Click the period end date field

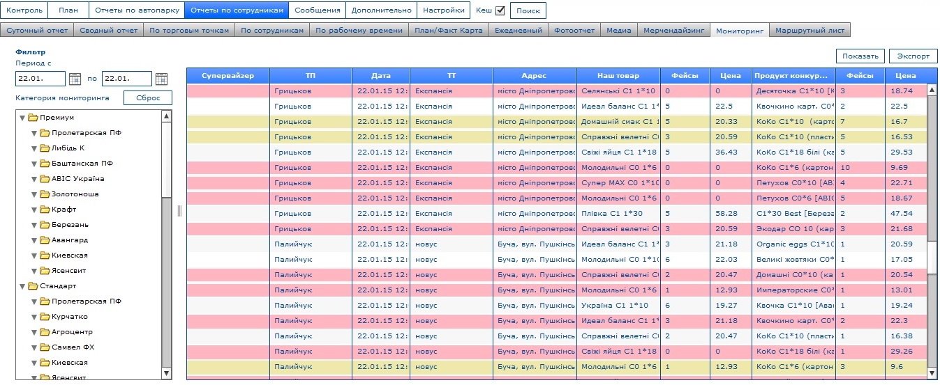pos(127,79)
